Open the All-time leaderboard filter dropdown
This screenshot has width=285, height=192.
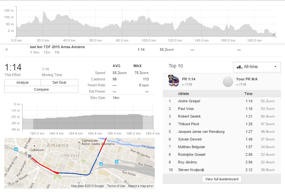256,67
